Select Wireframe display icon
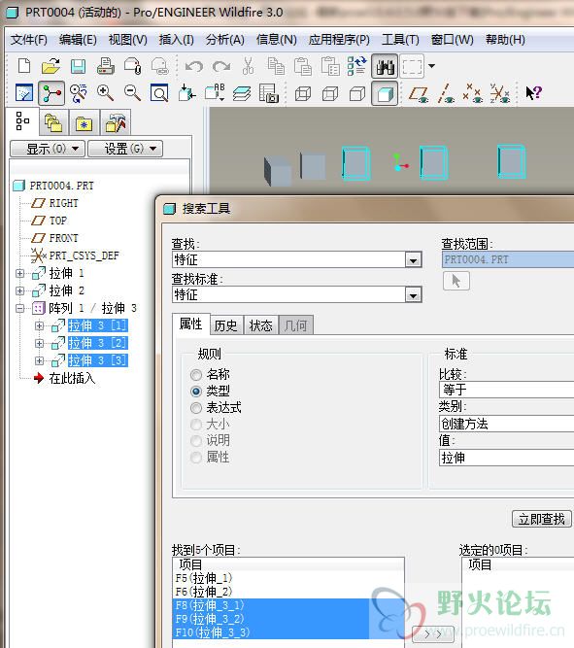The height and width of the screenshot is (648, 574). click(303, 93)
